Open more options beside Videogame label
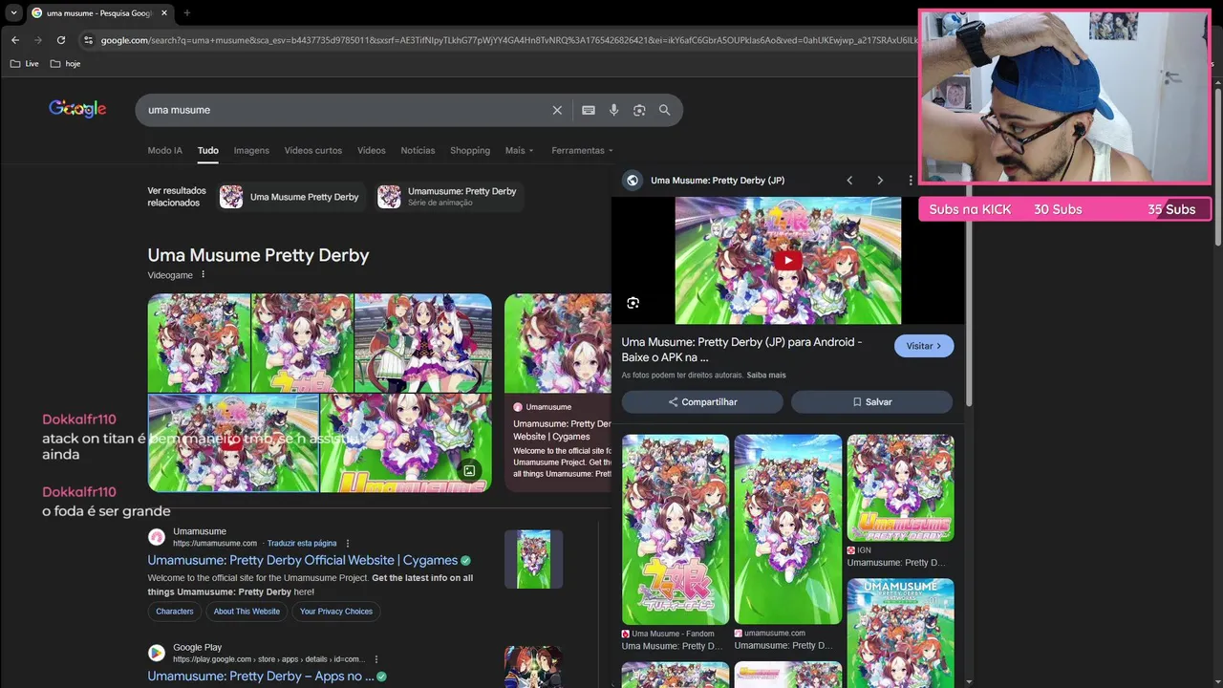 (203, 275)
